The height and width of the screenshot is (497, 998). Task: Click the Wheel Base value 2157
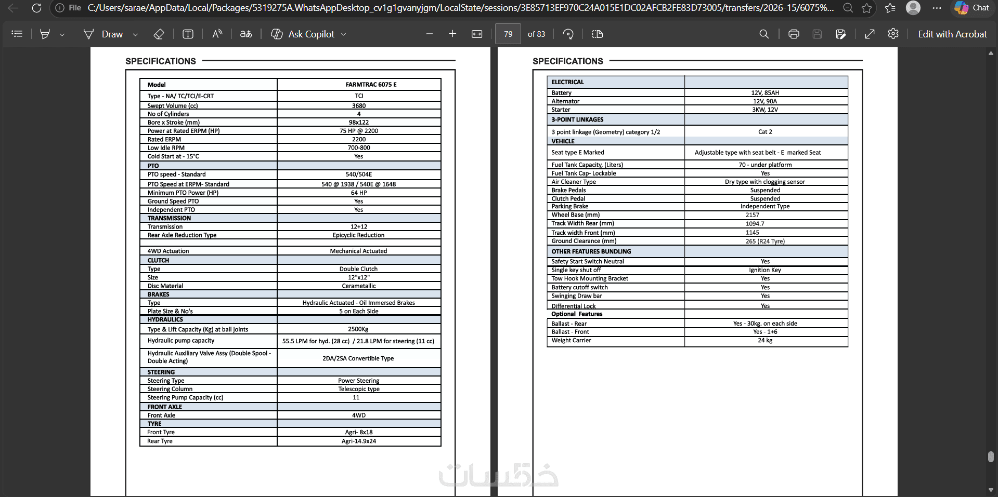(753, 215)
